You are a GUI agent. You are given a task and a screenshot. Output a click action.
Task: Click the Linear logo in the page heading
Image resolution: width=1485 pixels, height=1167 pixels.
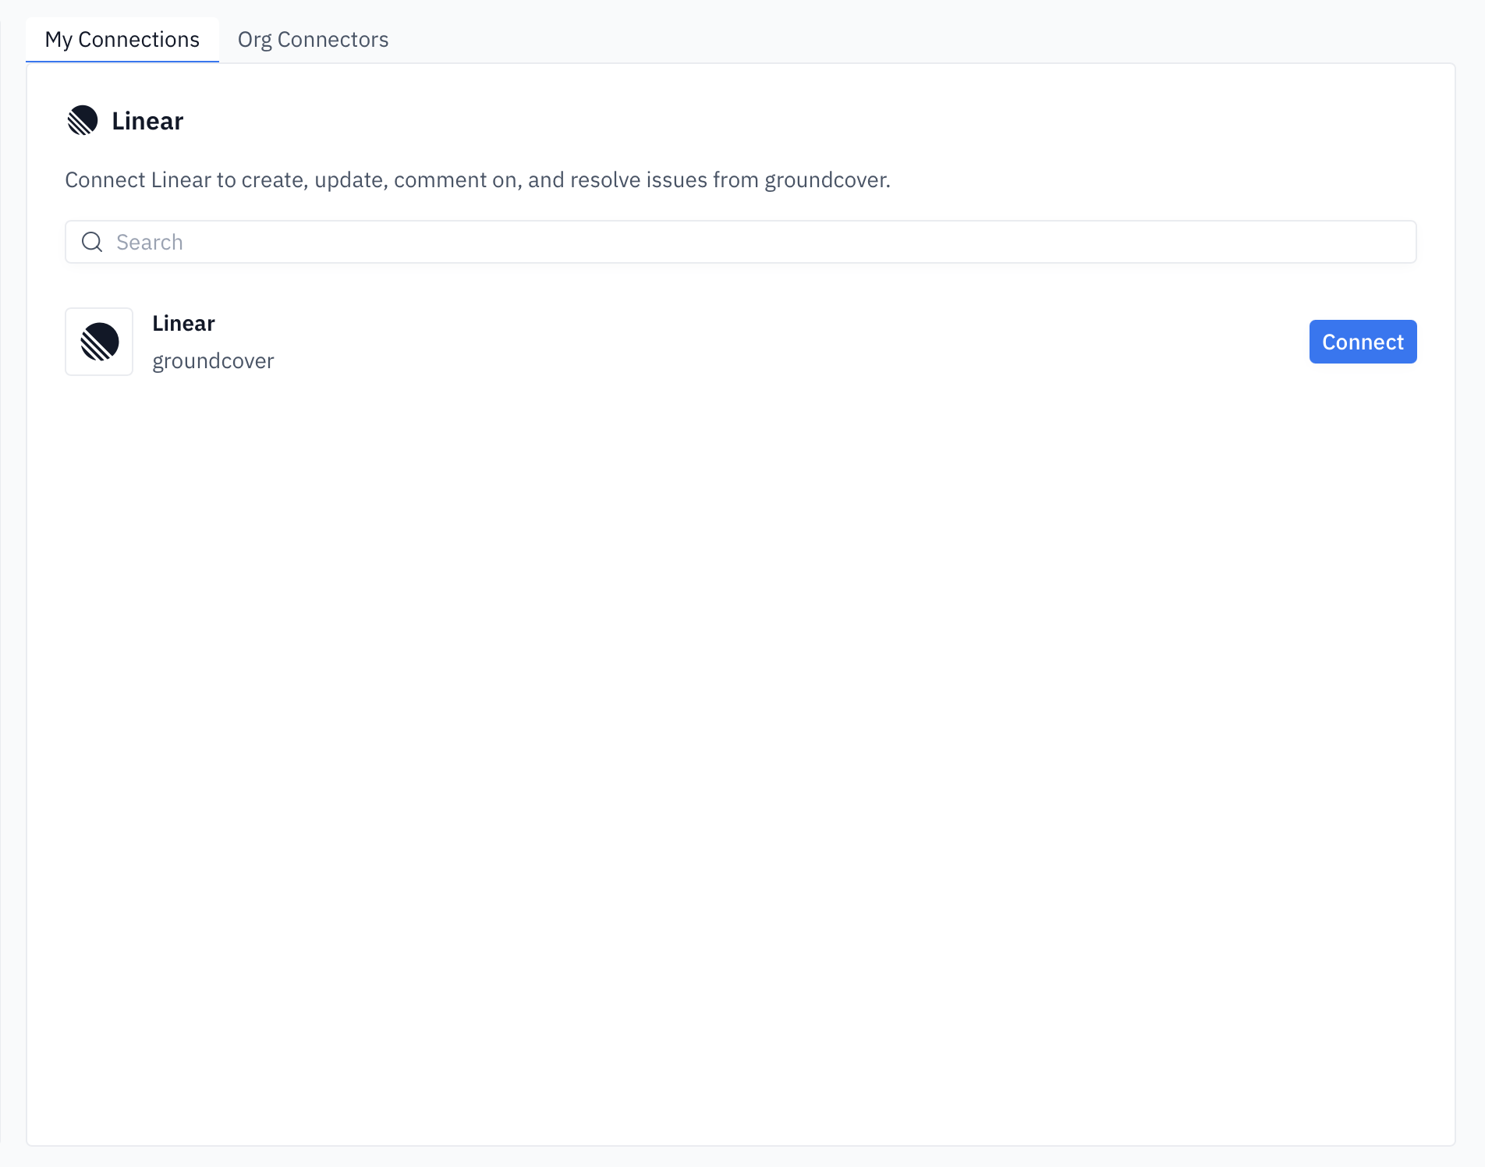coord(83,121)
